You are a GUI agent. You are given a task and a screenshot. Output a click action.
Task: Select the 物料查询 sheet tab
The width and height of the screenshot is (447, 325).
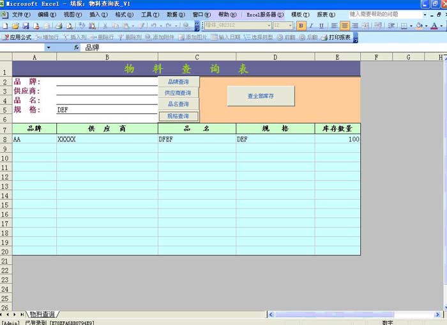(42, 315)
